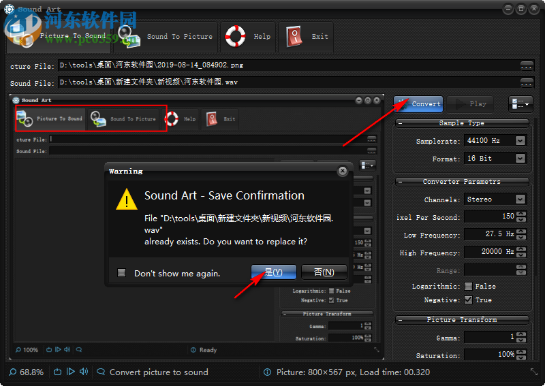The height and width of the screenshot is (386, 545).
Task: Click the Help lifebuoy in previewed image
Action: coord(172,119)
